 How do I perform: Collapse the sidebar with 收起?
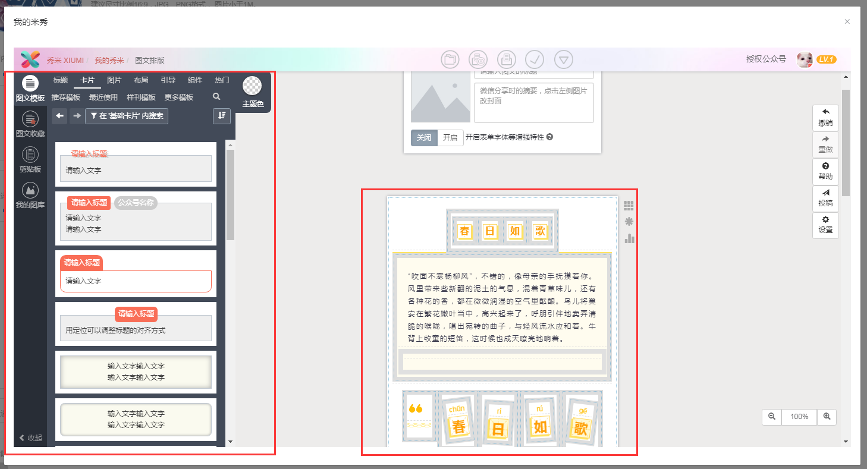click(x=31, y=438)
